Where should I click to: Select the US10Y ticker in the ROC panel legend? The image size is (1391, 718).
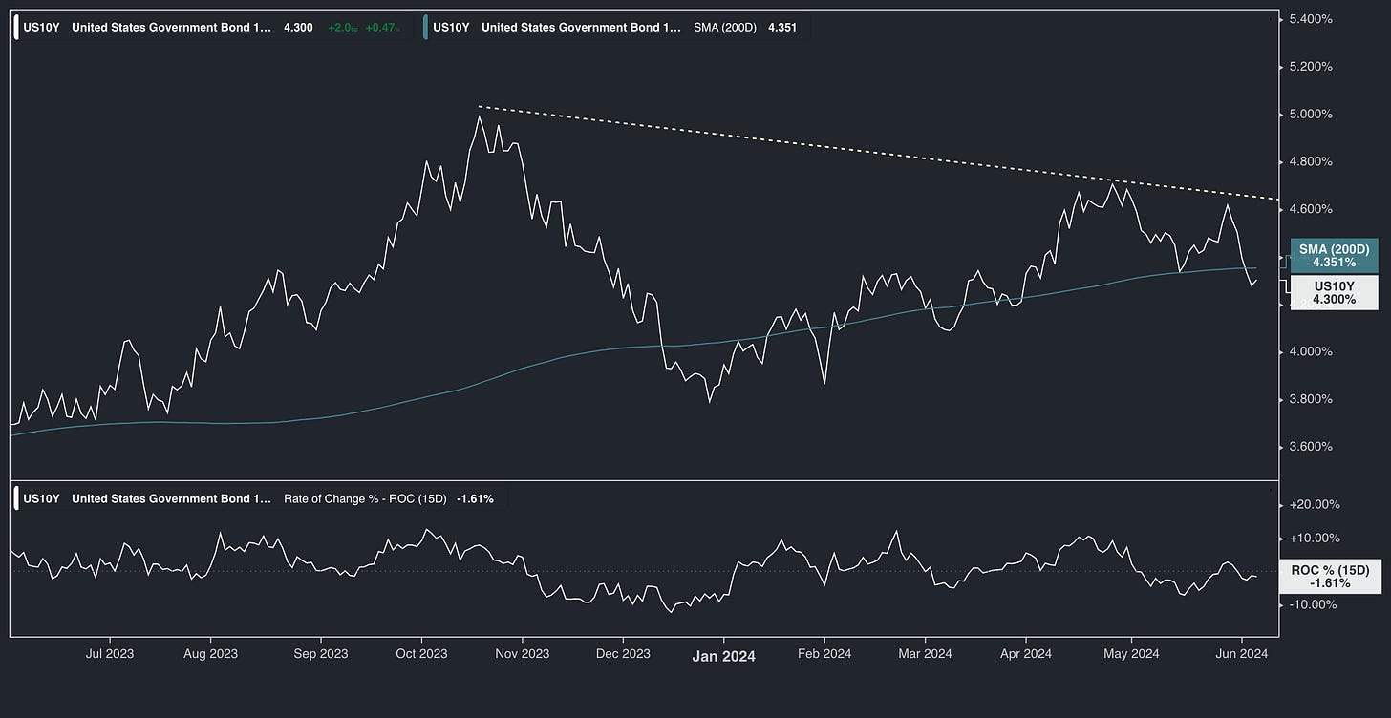tap(41, 498)
